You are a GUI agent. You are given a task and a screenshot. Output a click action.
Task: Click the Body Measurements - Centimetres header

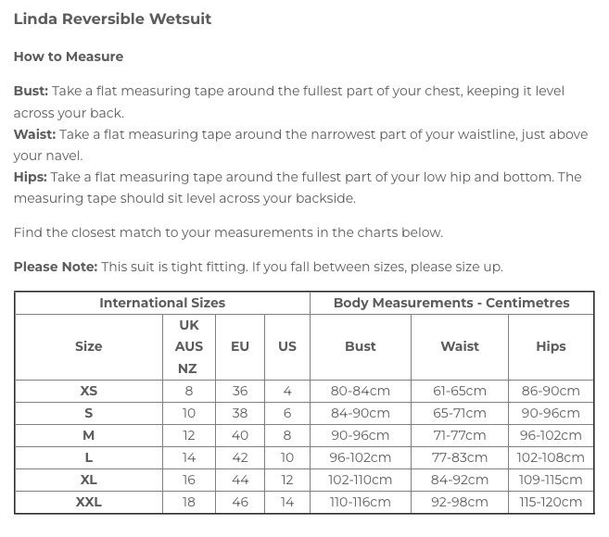point(451,303)
